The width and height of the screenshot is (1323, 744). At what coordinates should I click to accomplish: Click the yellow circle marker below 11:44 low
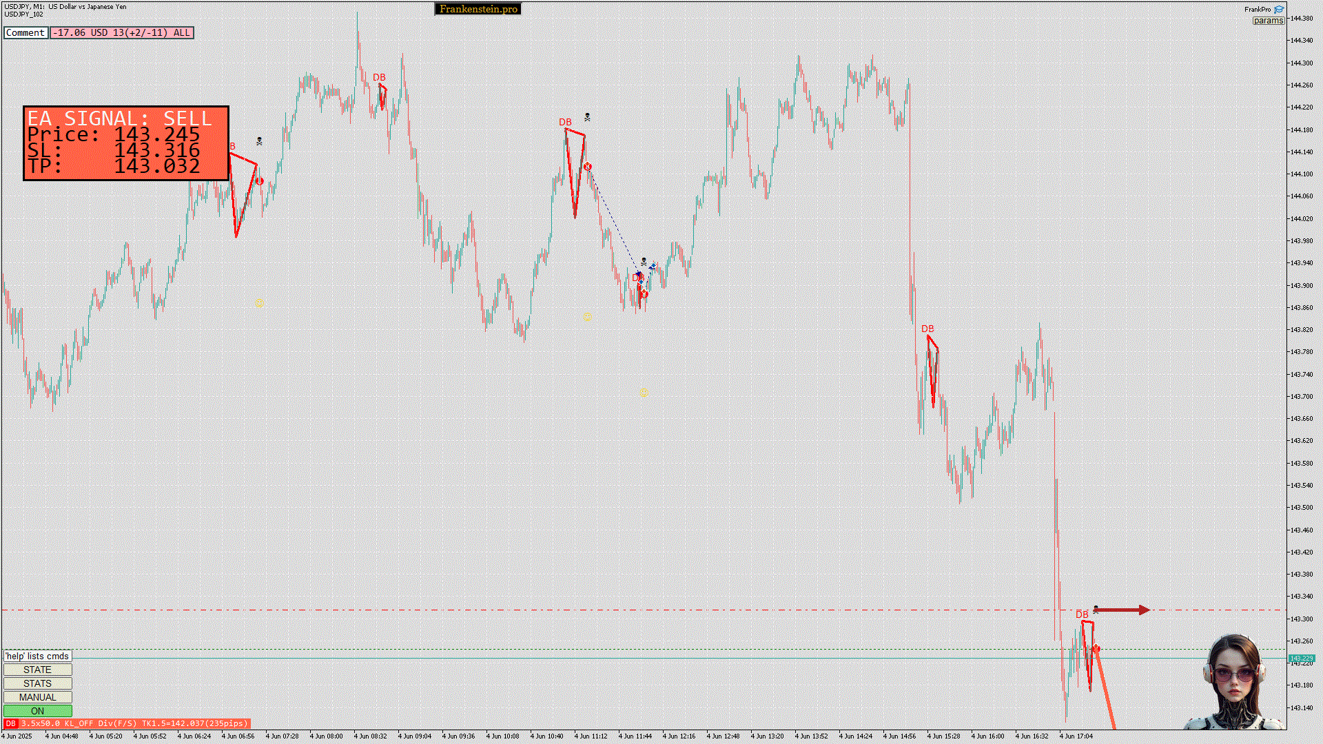click(x=644, y=392)
